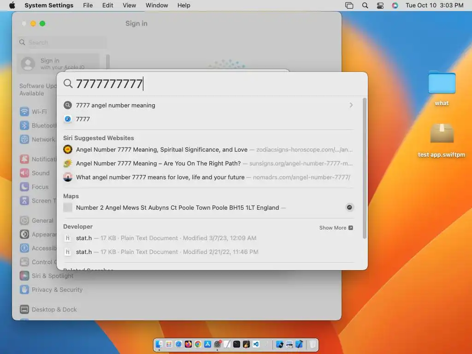The height and width of the screenshot is (354, 472).
Task: Open the Apple menu
Action: tap(12, 6)
